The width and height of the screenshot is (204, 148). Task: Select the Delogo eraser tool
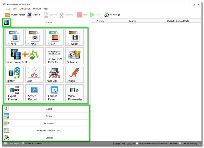click(74, 74)
